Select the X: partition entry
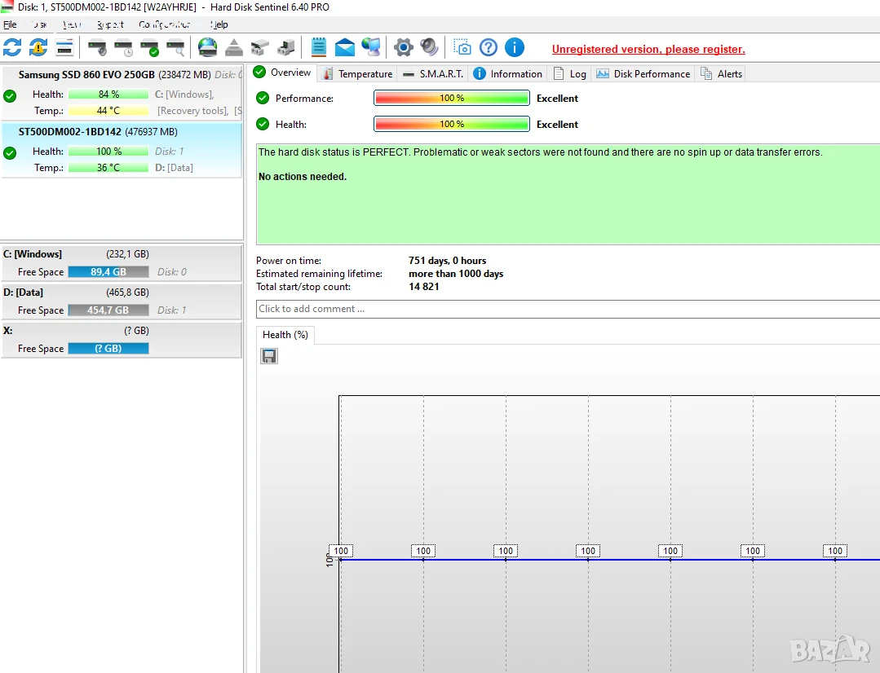The width and height of the screenshot is (880, 673). [x=122, y=339]
